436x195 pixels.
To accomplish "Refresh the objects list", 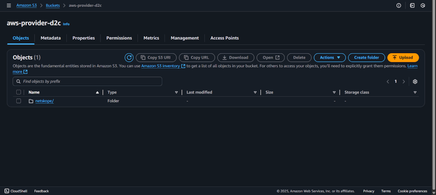I will point(129,57).
